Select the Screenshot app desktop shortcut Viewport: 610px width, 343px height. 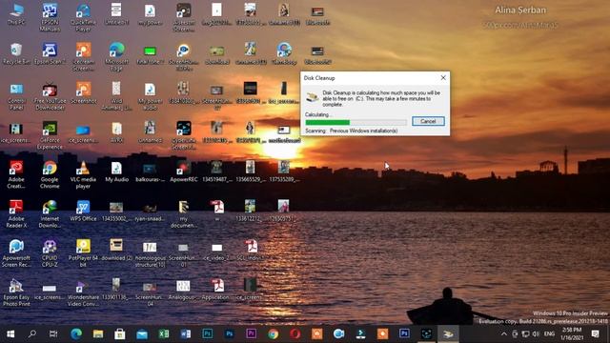(x=83, y=93)
